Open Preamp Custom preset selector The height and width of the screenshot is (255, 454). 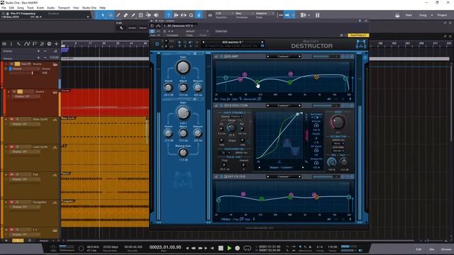click(x=283, y=57)
